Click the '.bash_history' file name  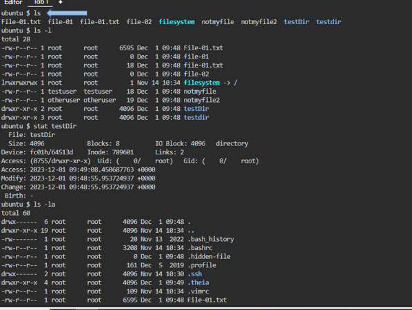tap(211, 239)
